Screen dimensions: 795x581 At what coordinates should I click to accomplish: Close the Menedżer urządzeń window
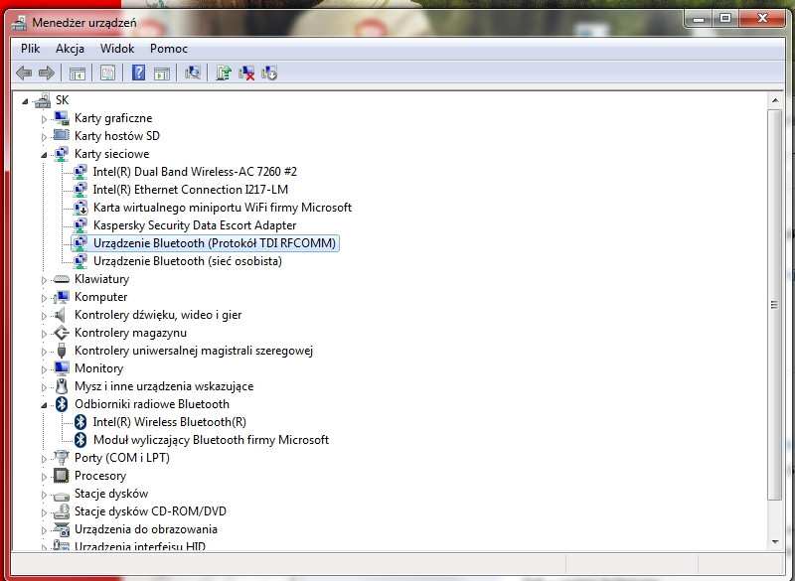pyautogui.click(x=762, y=19)
